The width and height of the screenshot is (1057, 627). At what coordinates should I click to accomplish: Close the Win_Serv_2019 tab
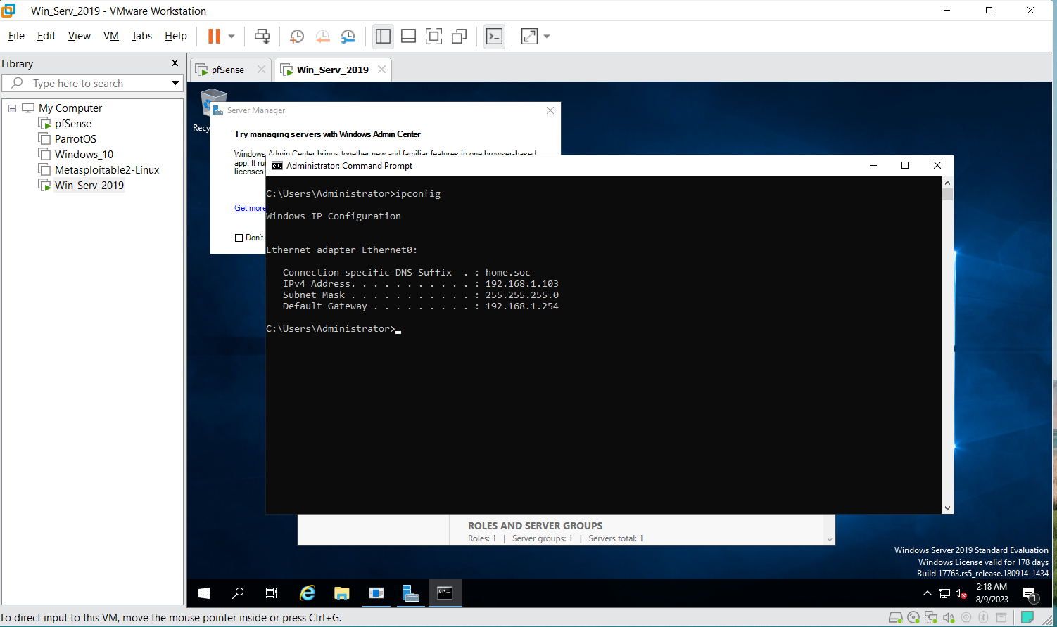pyautogui.click(x=381, y=70)
